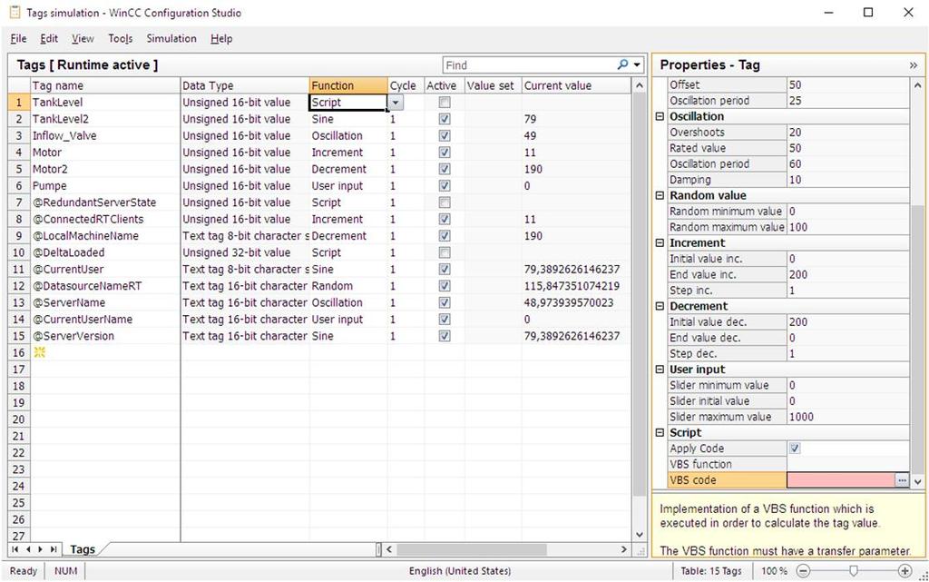This screenshot has width=929, height=582.
Task: Open the Find options dropdown arrow
Action: coord(637,65)
